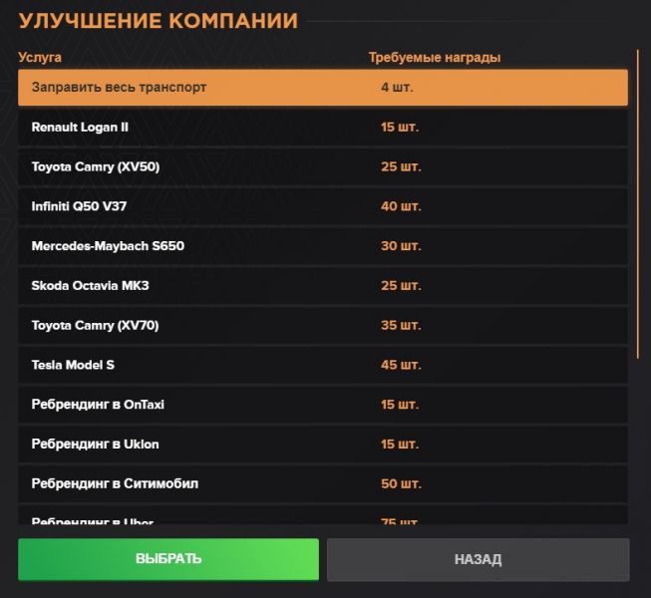Click the 'Услуга' column header
651x598 pixels.
coord(40,58)
